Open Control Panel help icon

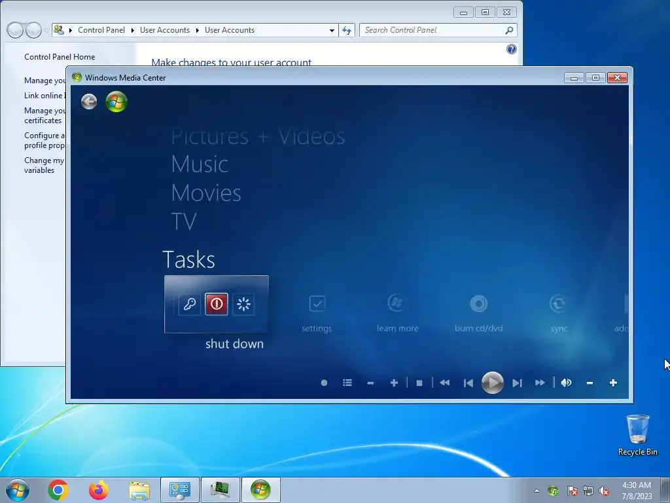512,49
